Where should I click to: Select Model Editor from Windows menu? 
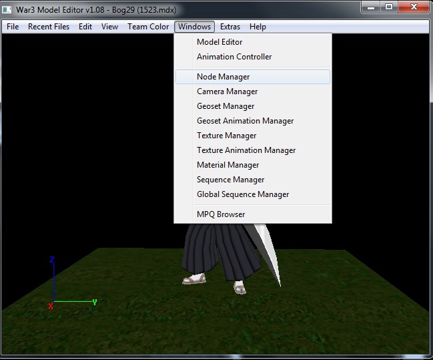[x=253, y=42]
